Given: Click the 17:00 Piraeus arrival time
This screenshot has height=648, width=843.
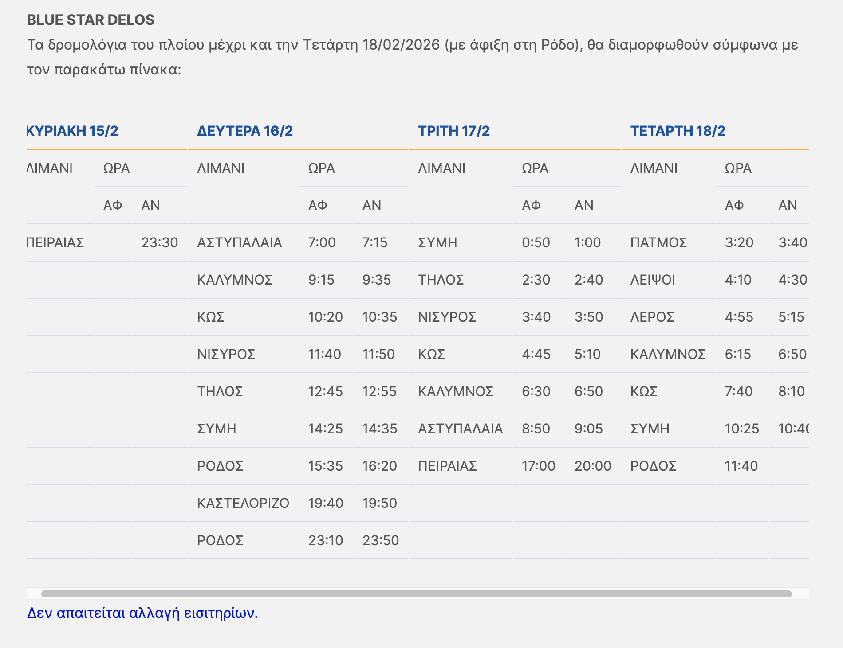Looking at the screenshot, I should pyautogui.click(x=538, y=466).
